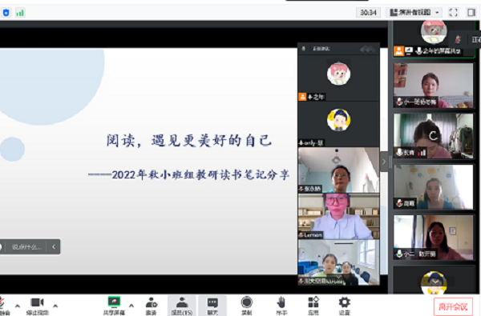Click the 之年 avatar tile in the shared screen
The width and height of the screenshot is (481, 316).
click(338, 78)
